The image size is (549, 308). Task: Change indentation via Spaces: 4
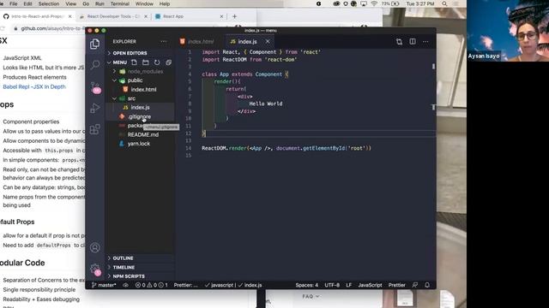(x=307, y=285)
